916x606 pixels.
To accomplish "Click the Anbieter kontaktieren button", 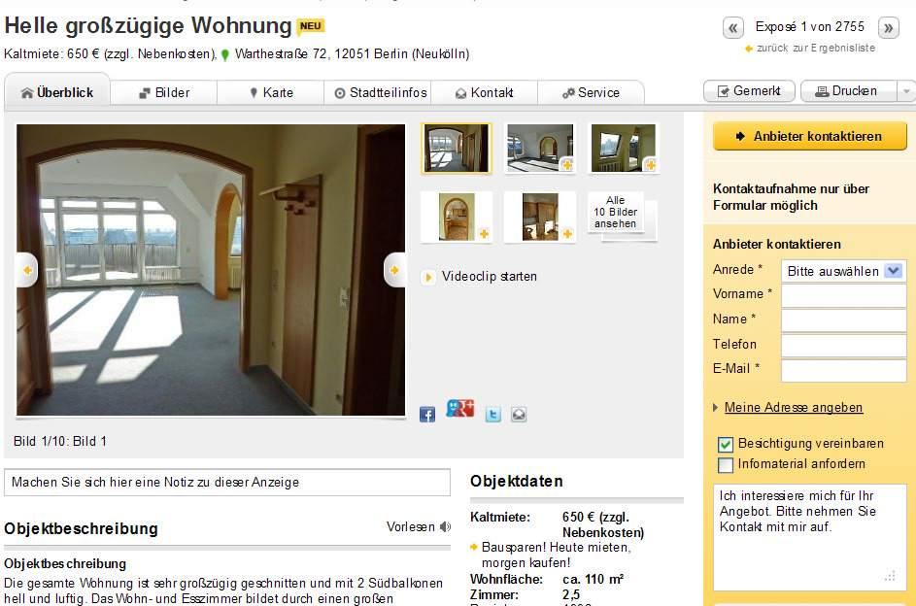I will (810, 136).
